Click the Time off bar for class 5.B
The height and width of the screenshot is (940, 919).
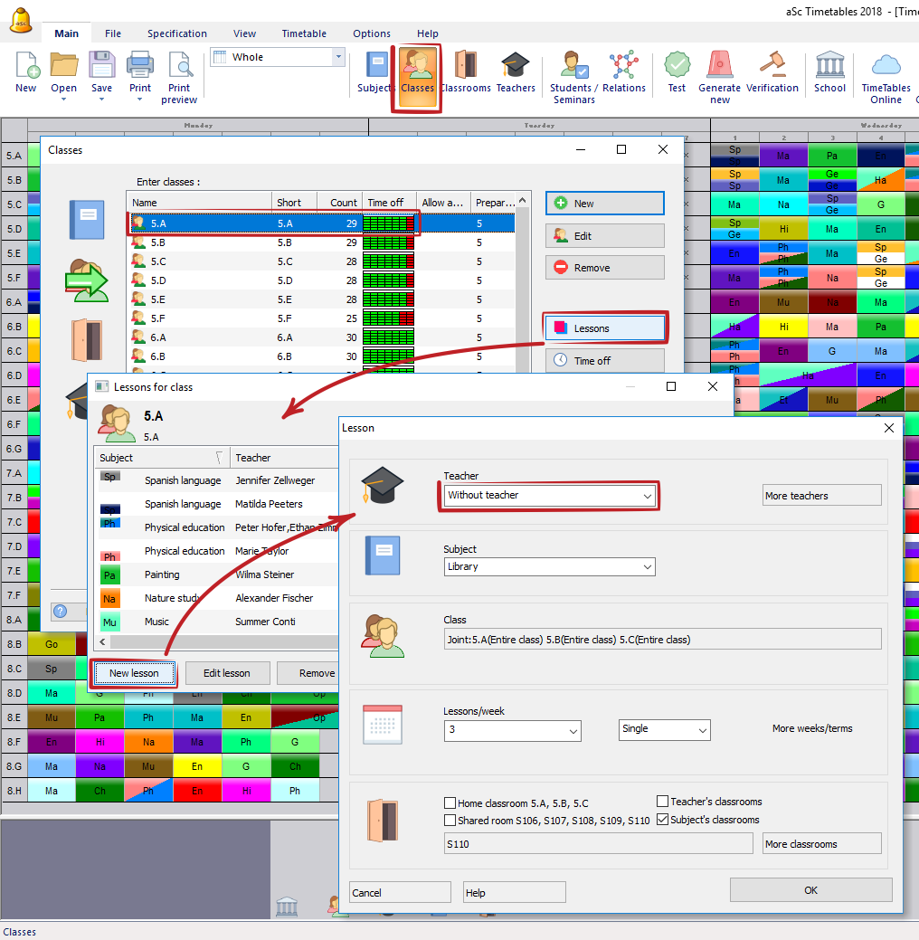(x=388, y=243)
